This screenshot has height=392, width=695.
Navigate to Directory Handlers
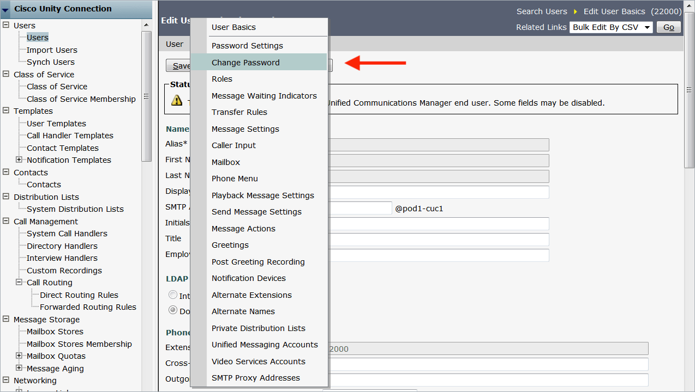(62, 246)
